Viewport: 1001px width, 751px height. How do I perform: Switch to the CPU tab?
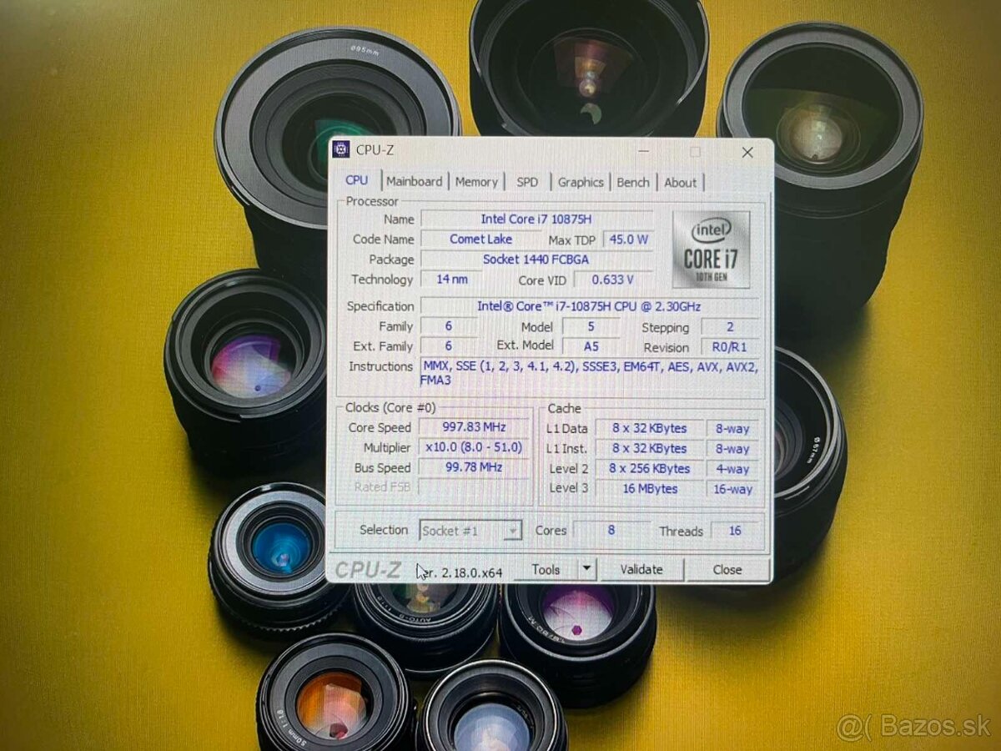(x=356, y=180)
